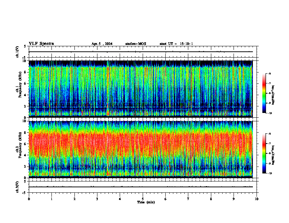Click the ch.1 colorbar log(PSD) label
Image resolution: width=289 pixels, height=223 pixels.
pos(273,95)
